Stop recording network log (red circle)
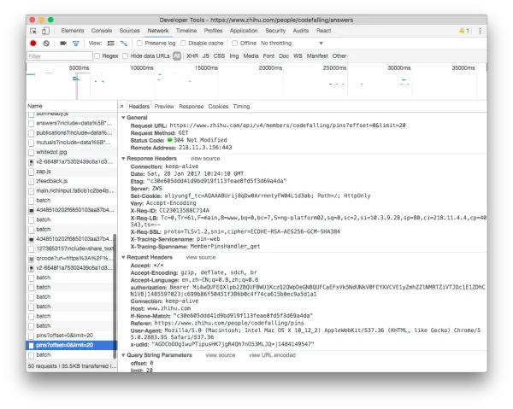The image size is (513, 409). pyautogui.click(x=33, y=44)
